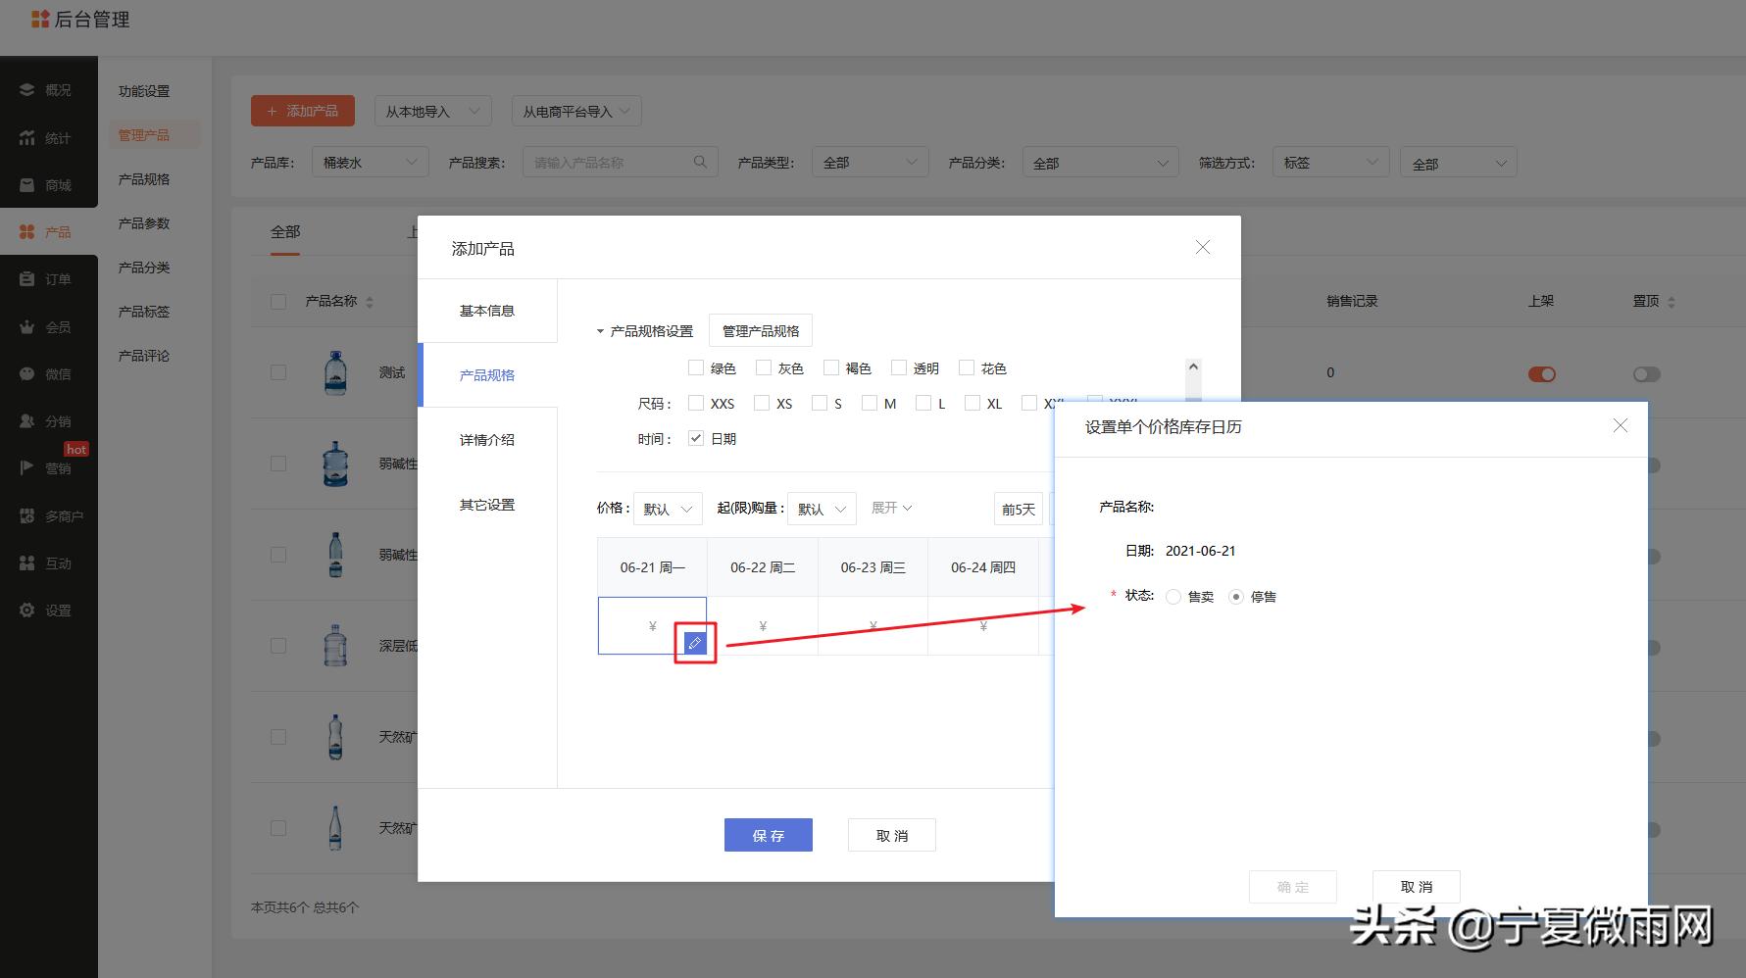Select the 订单 icon in the sidebar

(49, 278)
